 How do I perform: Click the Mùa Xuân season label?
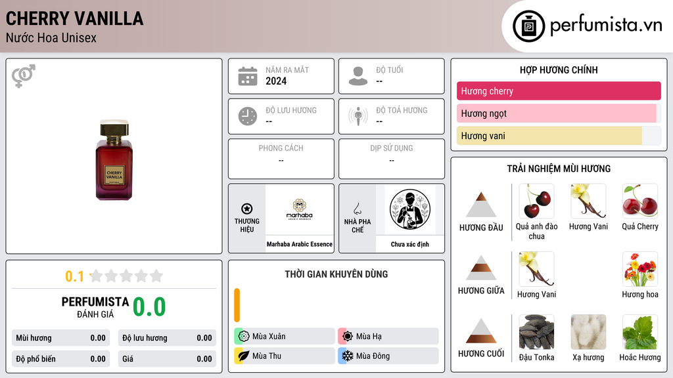[x=269, y=337]
